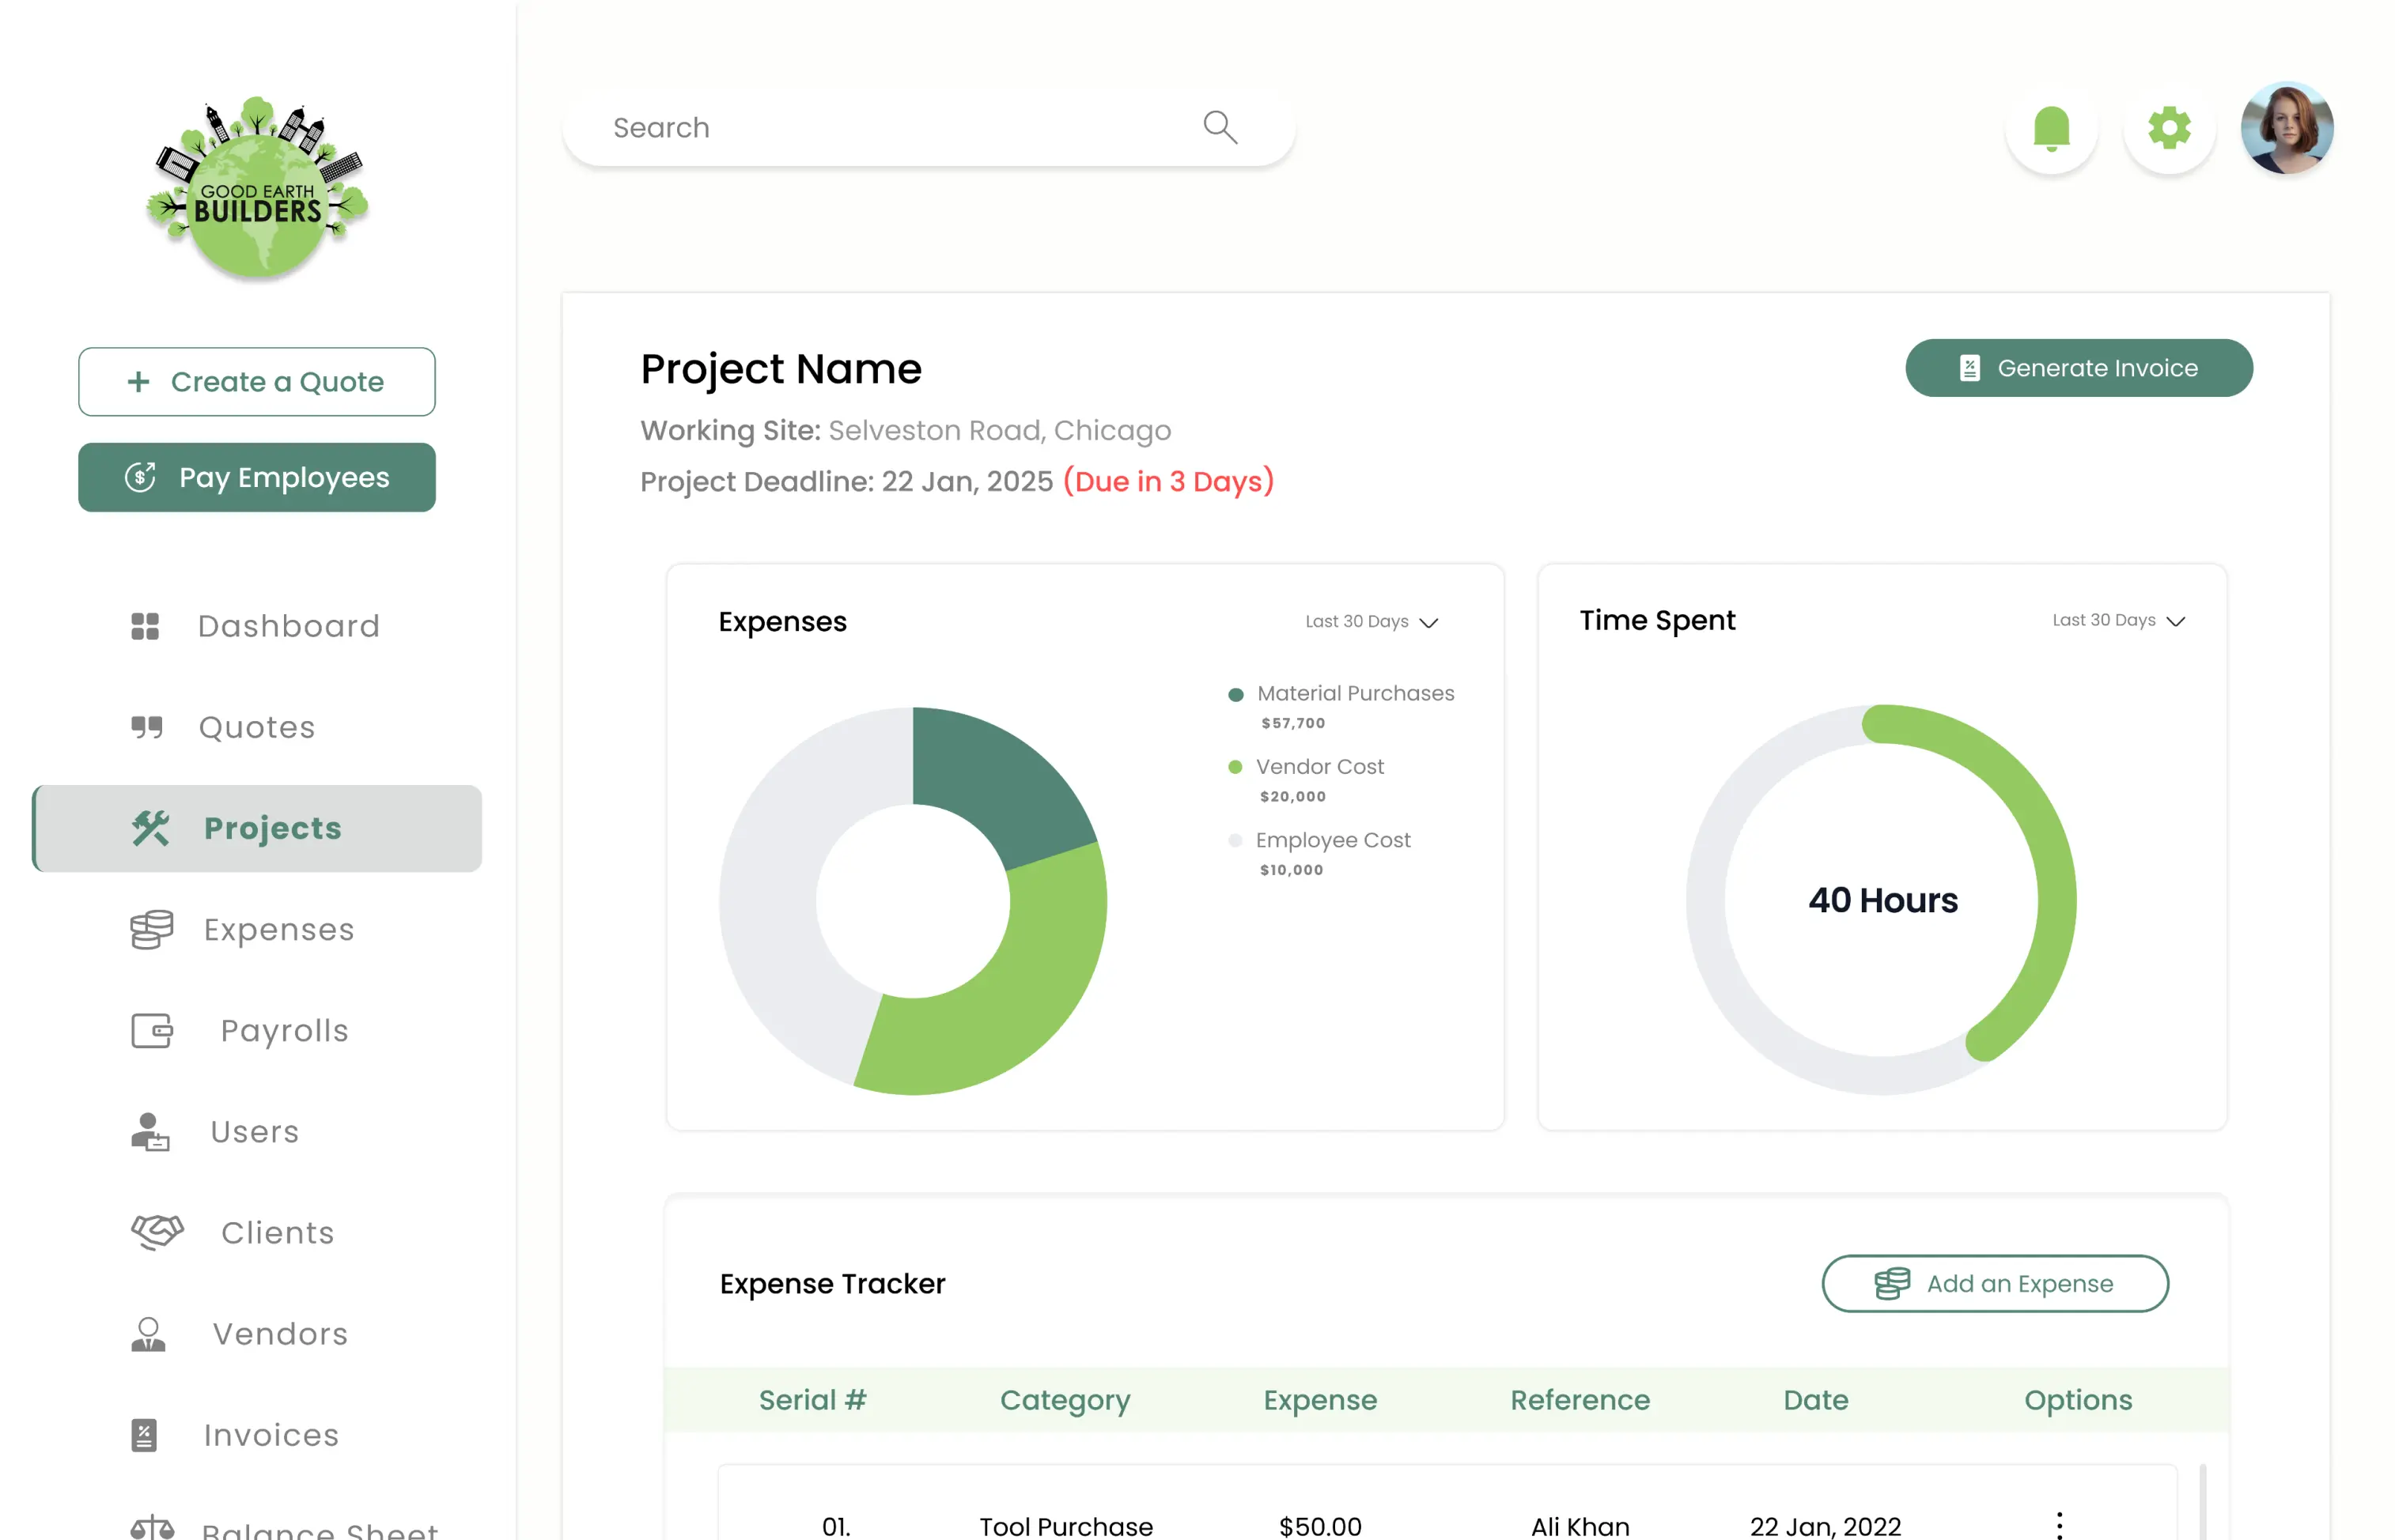Click the Vendors person icon

click(148, 1334)
